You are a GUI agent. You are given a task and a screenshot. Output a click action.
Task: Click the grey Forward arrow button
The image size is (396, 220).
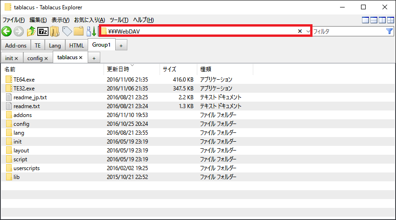[19, 32]
